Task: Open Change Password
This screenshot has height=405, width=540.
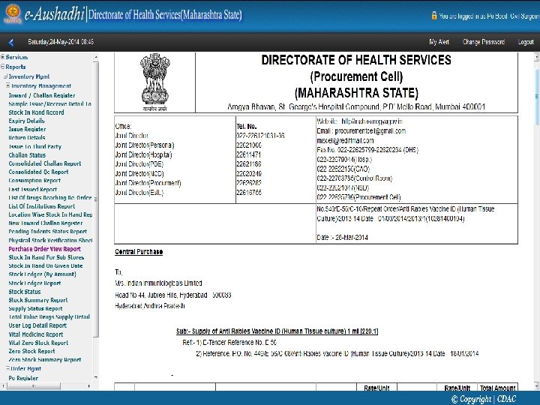Action: pos(484,42)
